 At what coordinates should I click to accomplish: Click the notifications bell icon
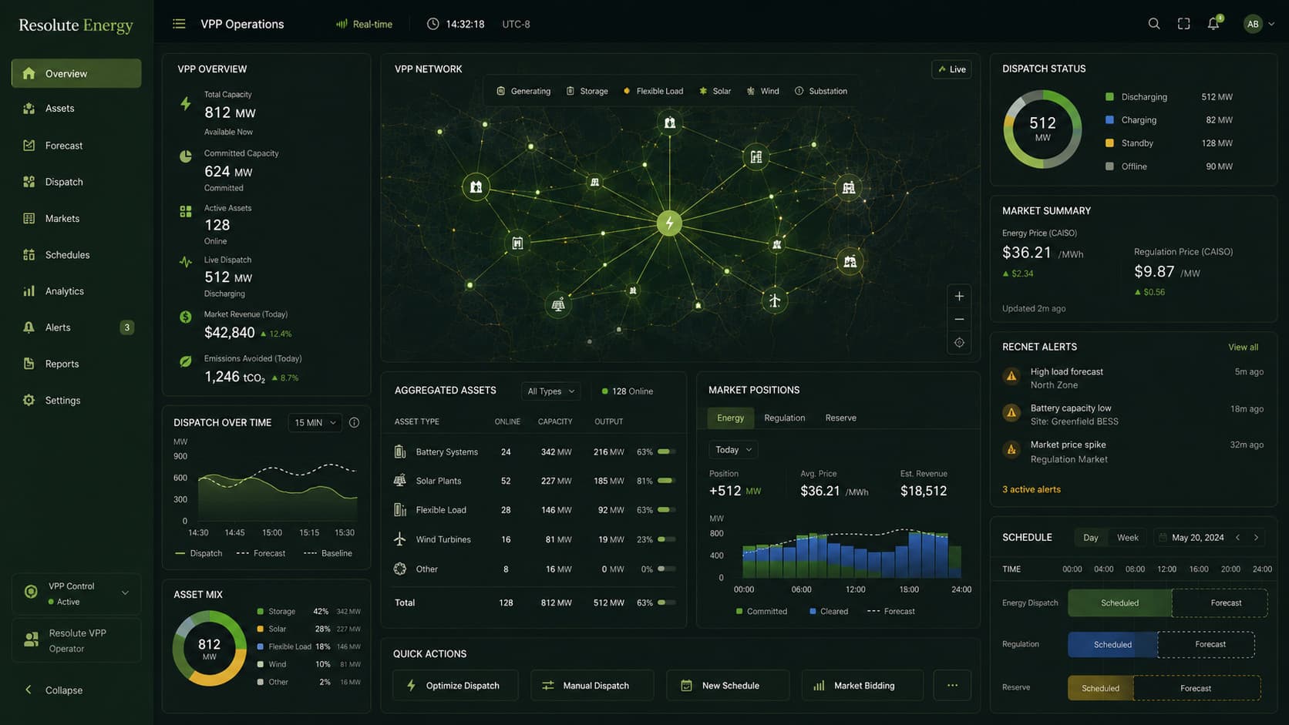[x=1213, y=24]
